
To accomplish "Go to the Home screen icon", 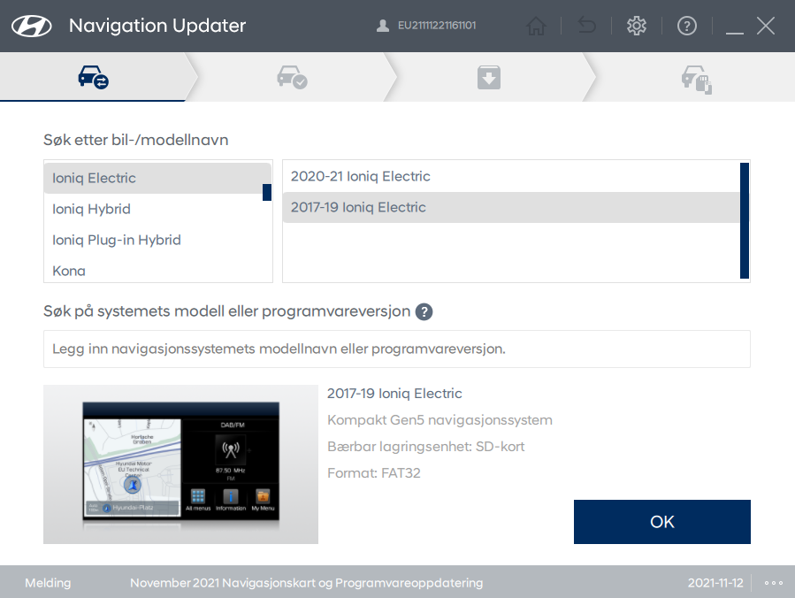I will pyautogui.click(x=536, y=26).
